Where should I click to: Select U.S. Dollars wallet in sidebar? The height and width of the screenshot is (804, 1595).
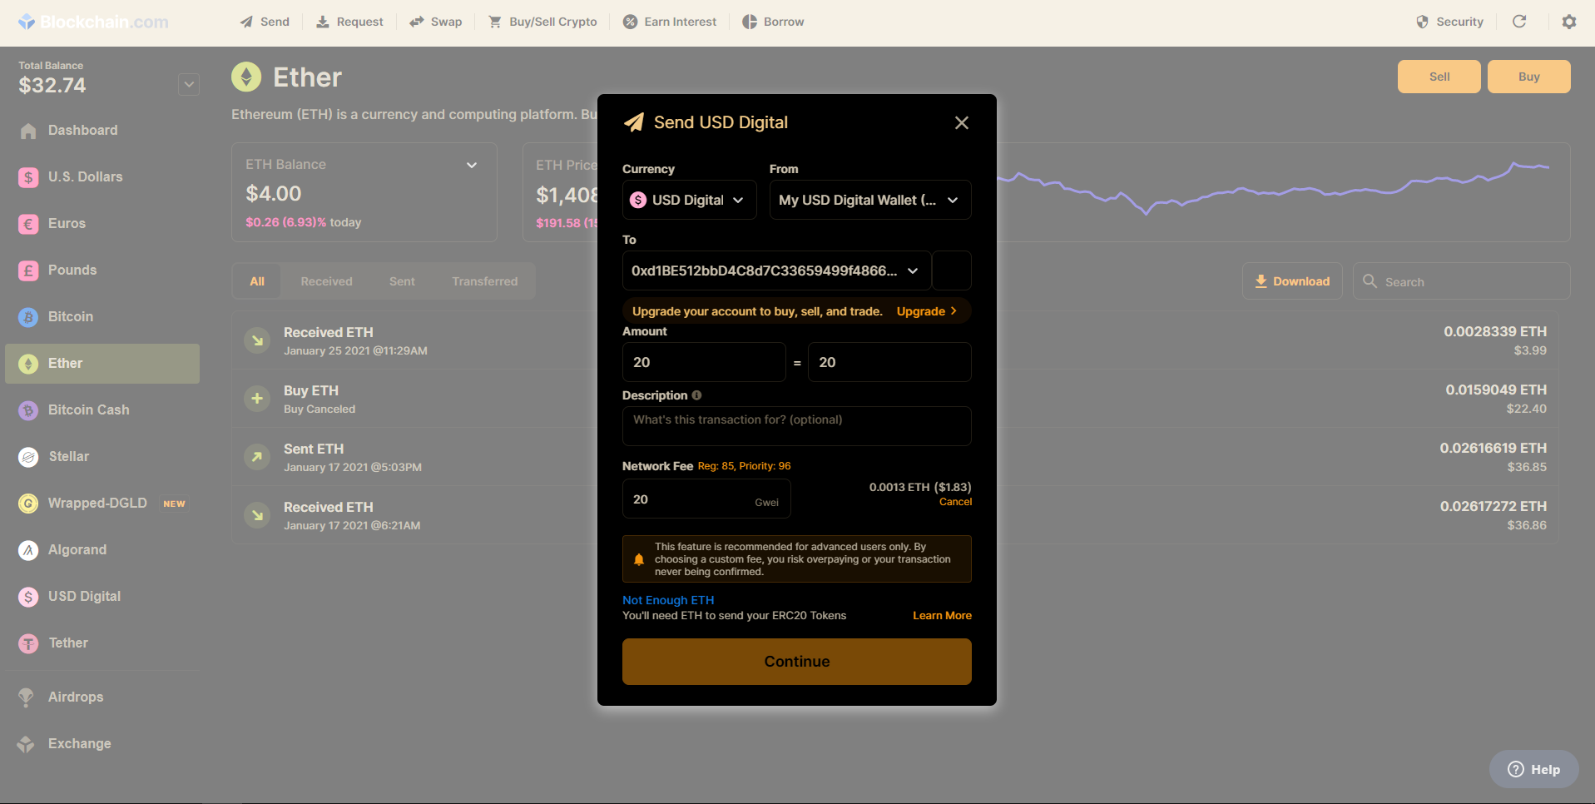click(102, 177)
